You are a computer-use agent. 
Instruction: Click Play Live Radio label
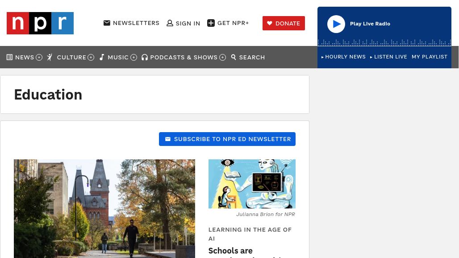[x=370, y=24]
